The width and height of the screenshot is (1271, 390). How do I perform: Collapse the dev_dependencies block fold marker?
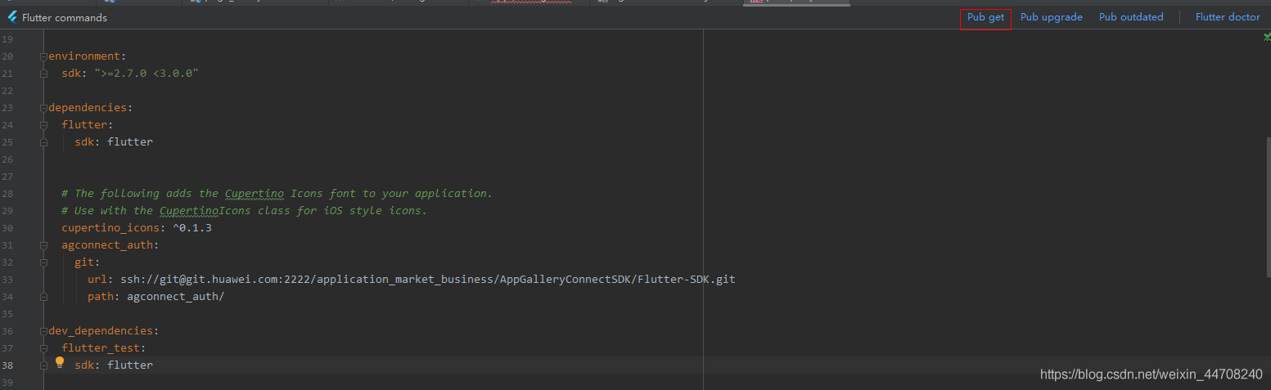tap(43, 331)
